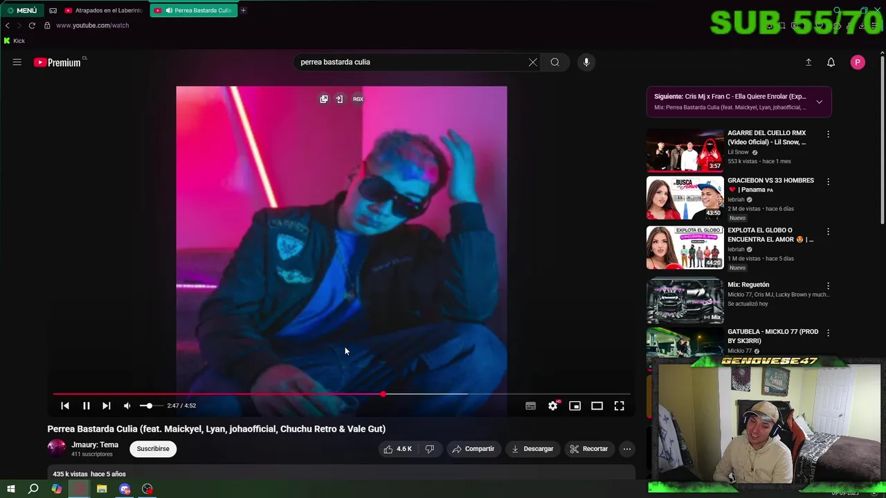Enter full screen

click(x=619, y=406)
